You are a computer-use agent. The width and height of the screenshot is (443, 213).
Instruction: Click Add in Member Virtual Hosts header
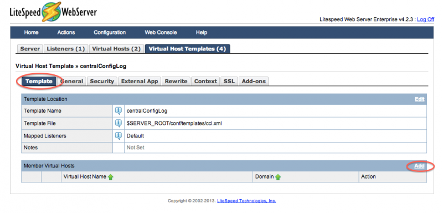tap(420, 166)
